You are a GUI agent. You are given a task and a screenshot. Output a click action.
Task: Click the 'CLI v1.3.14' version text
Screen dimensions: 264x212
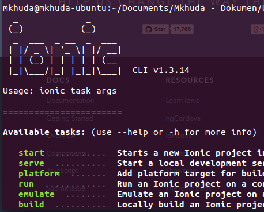click(x=161, y=70)
